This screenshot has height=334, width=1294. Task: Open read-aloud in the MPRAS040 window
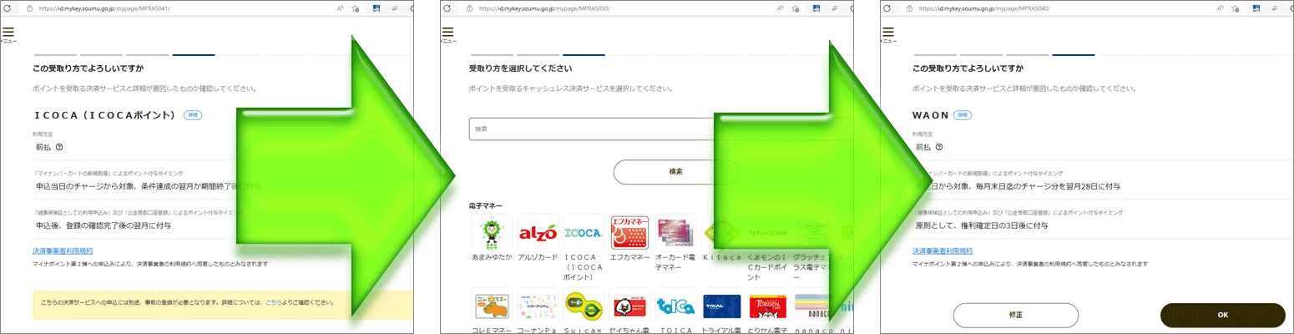pyautogui.click(x=1220, y=8)
